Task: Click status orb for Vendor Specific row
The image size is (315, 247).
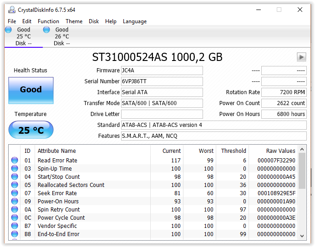Action: pos(15,226)
